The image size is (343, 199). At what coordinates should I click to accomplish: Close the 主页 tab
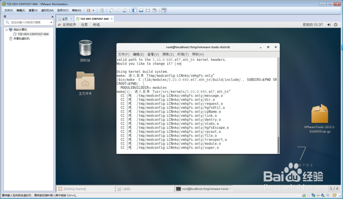coord(71,19)
